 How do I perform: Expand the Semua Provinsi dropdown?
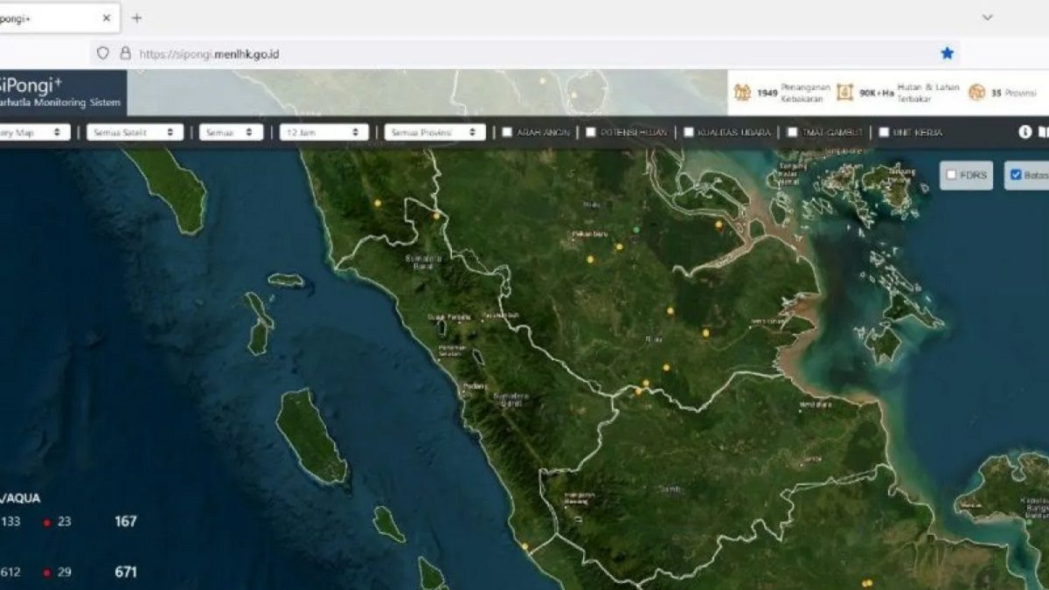click(434, 132)
